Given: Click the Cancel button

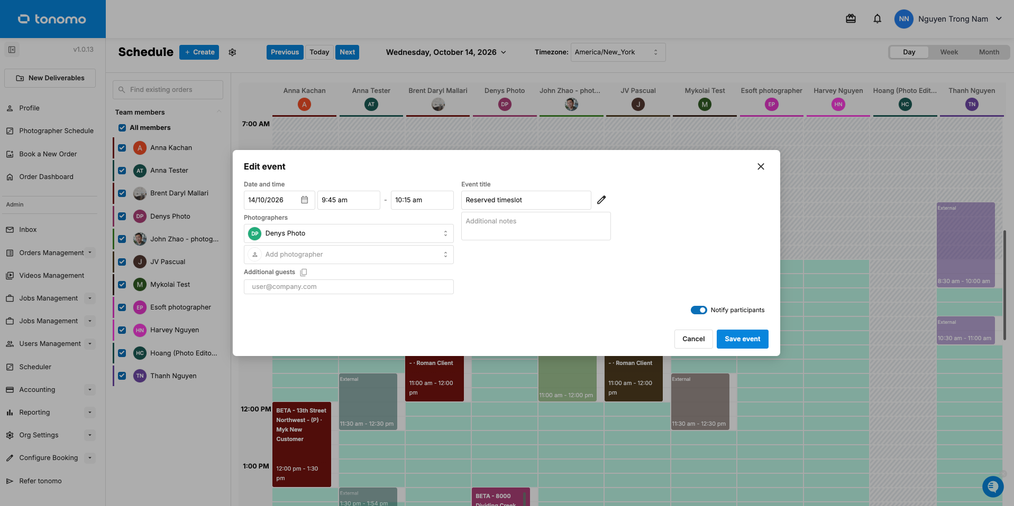Looking at the screenshot, I should [x=693, y=339].
